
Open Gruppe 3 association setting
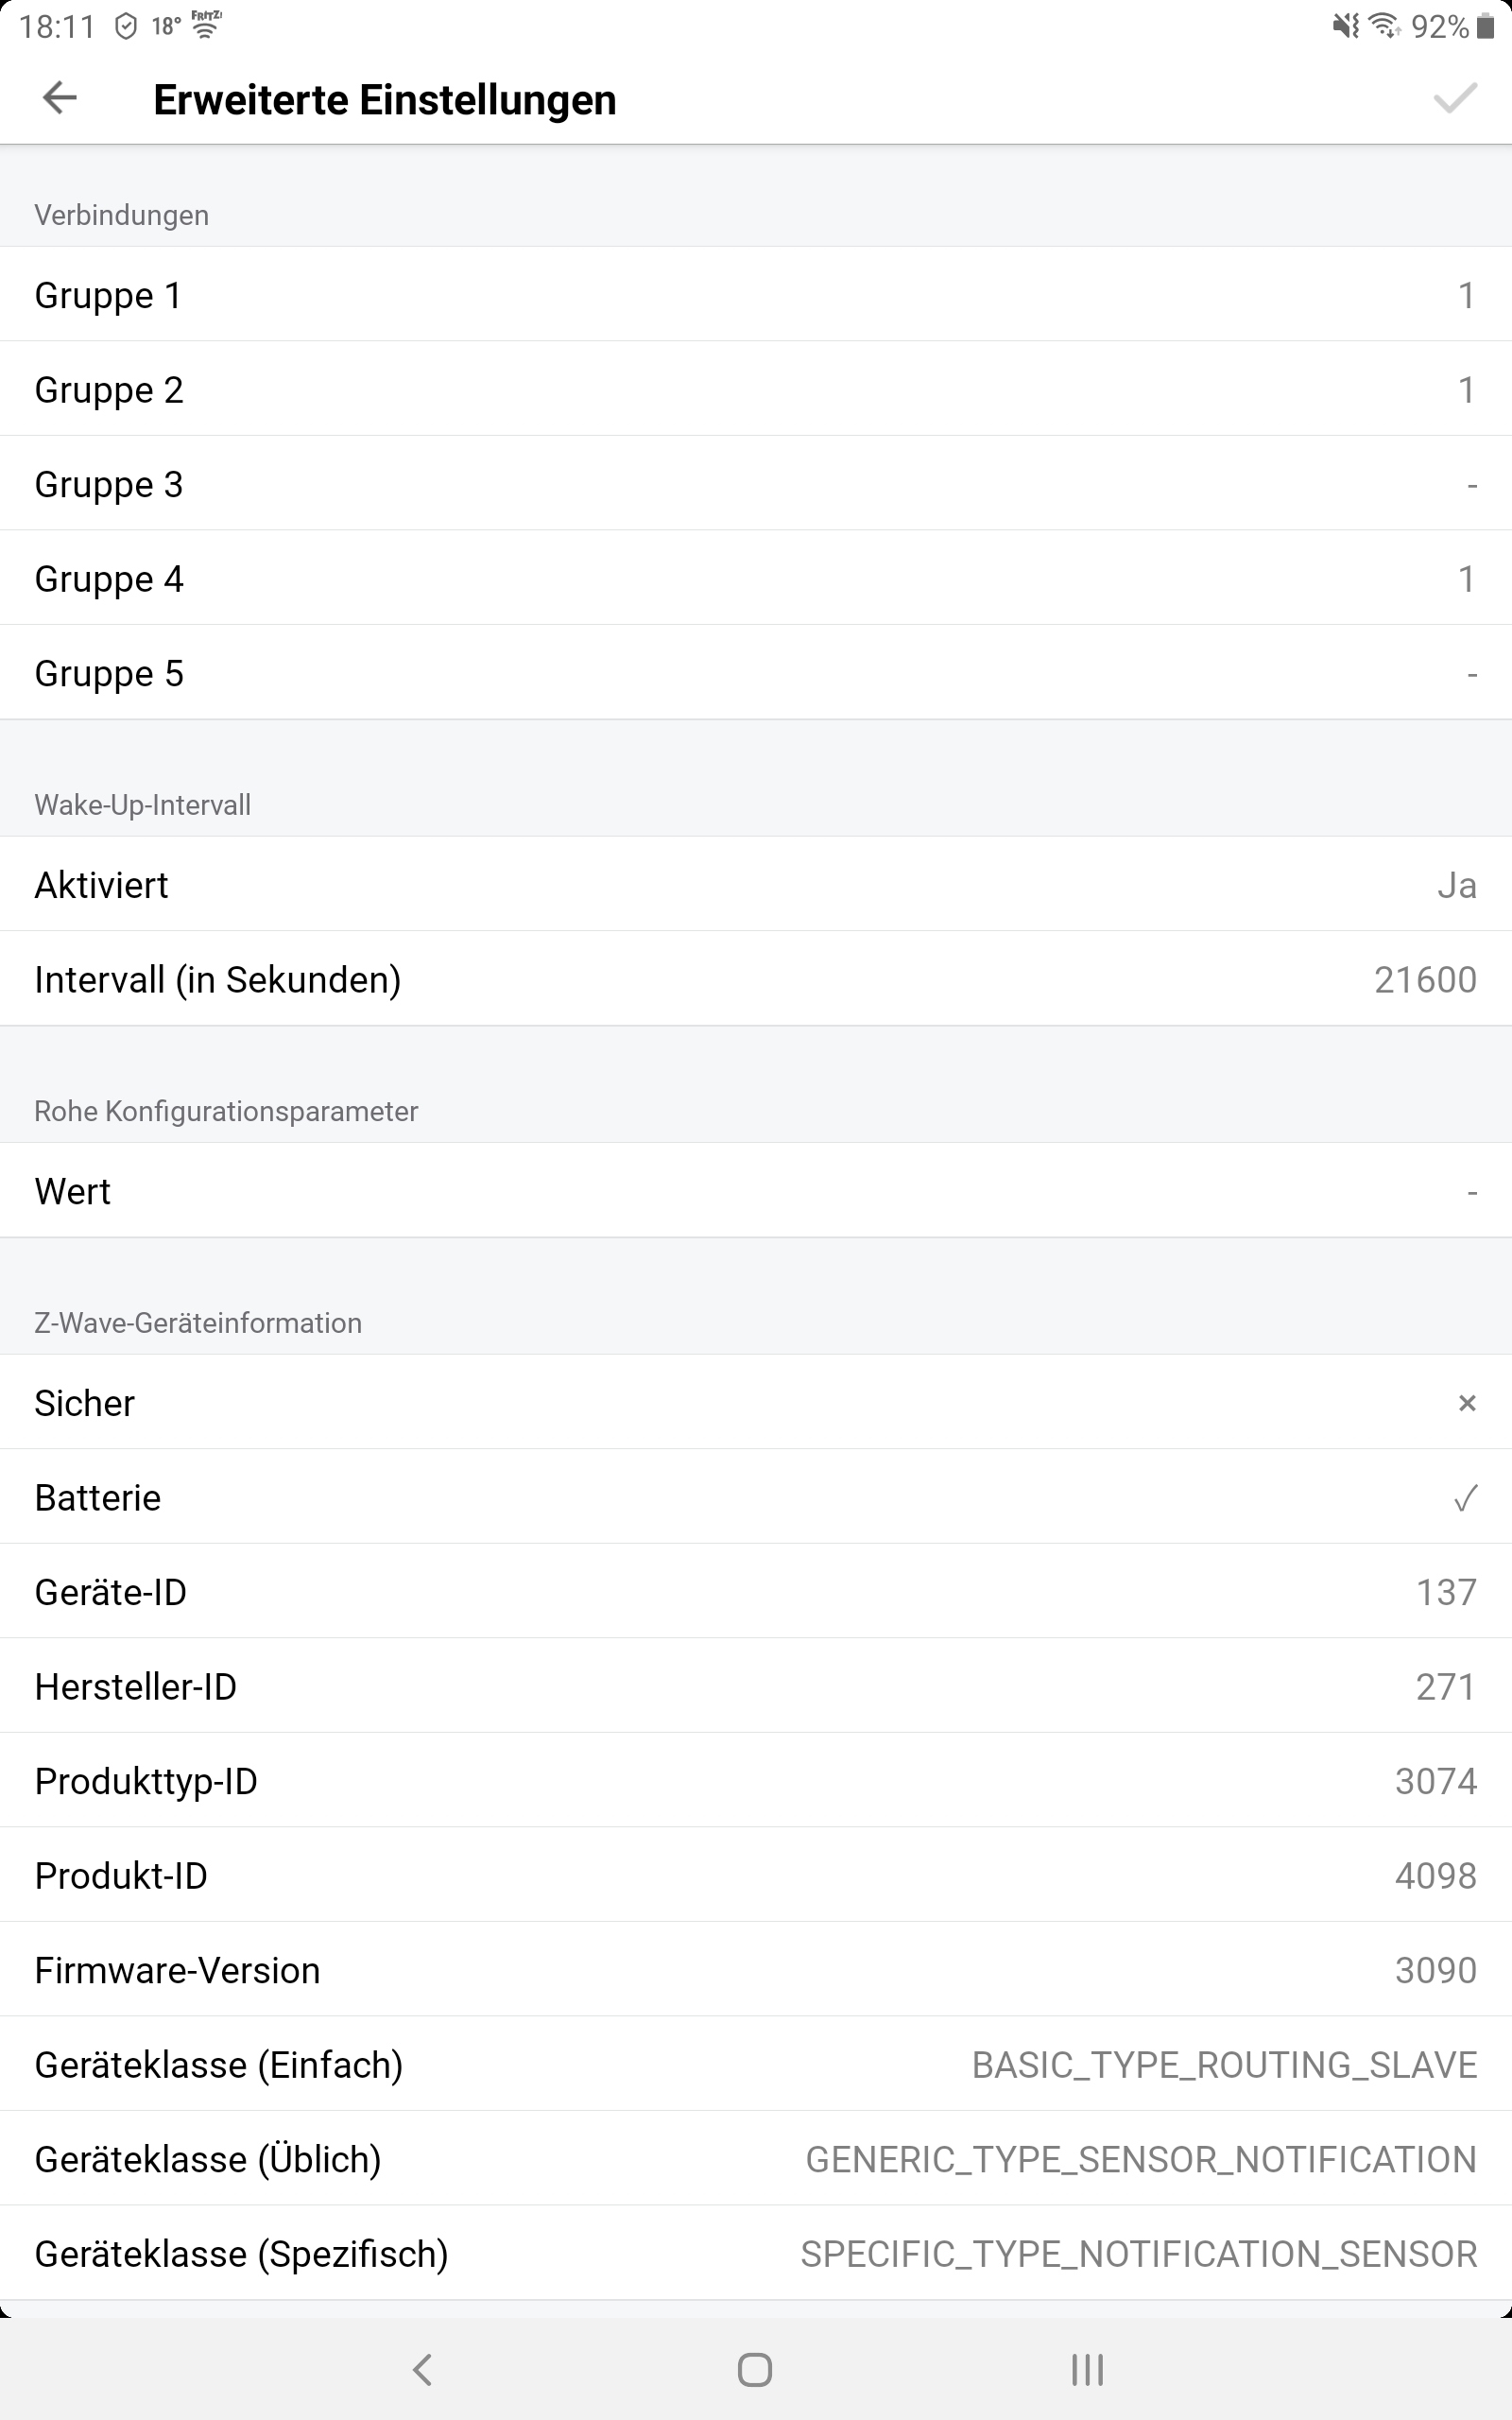(x=756, y=484)
